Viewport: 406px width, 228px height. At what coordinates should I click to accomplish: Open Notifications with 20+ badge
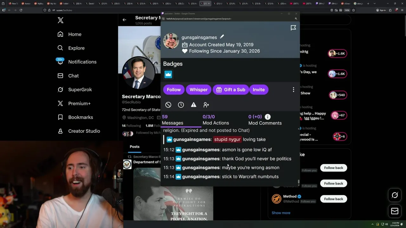pyautogui.click(x=76, y=62)
